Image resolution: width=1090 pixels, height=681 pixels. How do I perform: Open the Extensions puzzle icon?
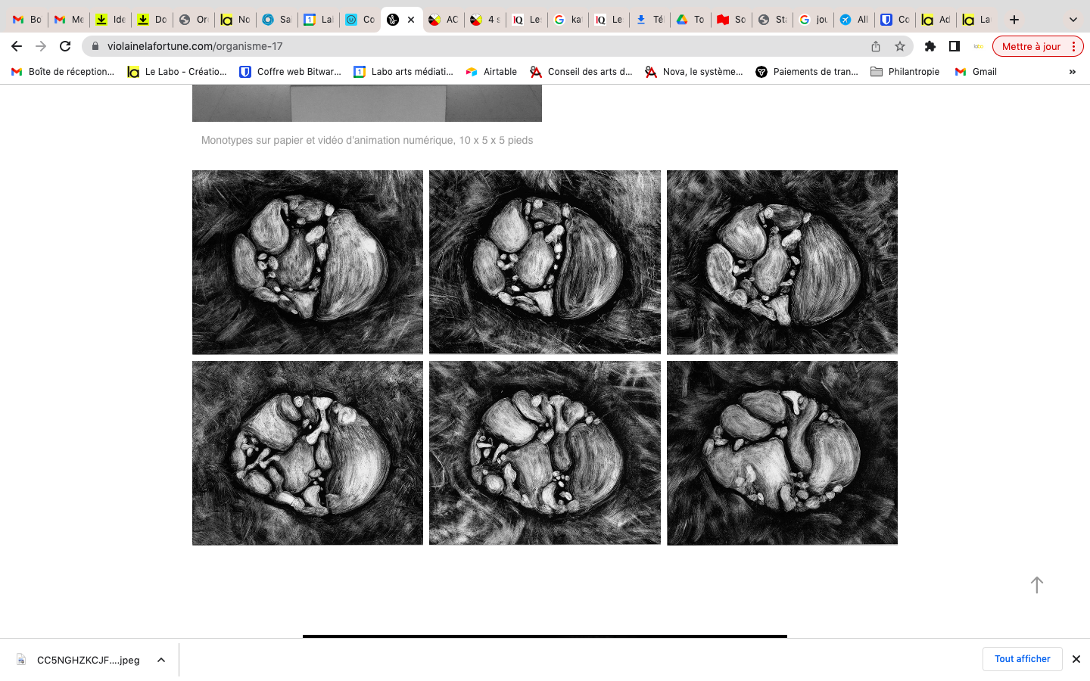click(x=930, y=46)
